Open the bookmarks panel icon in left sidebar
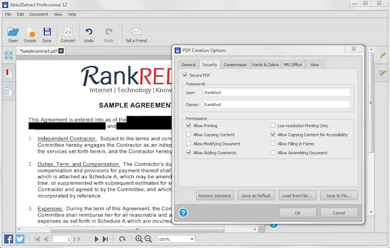This screenshot has width=390, height=248. coord(9,73)
